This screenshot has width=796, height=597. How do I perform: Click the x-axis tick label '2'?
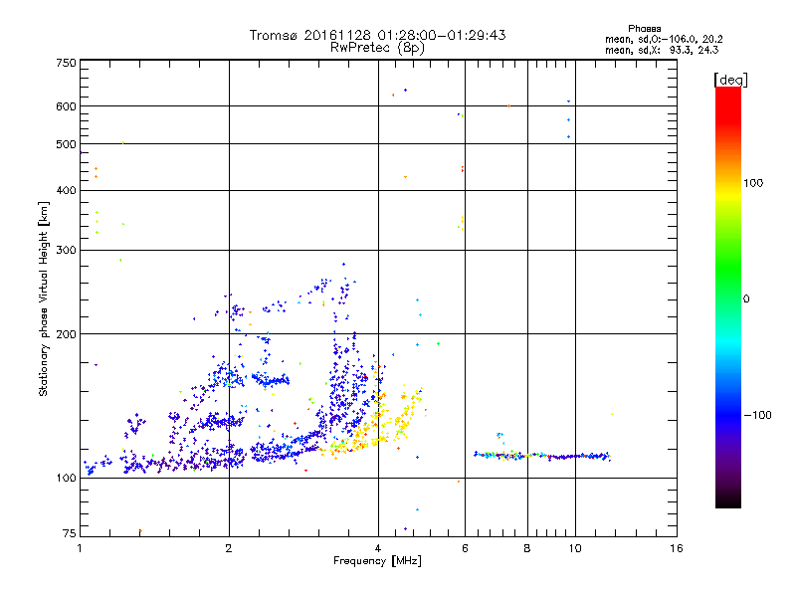229,548
